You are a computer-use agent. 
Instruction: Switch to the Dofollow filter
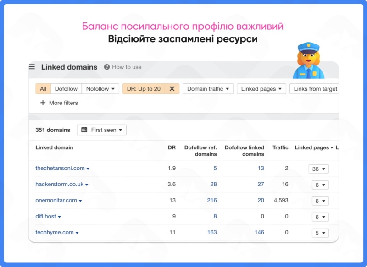(66, 89)
